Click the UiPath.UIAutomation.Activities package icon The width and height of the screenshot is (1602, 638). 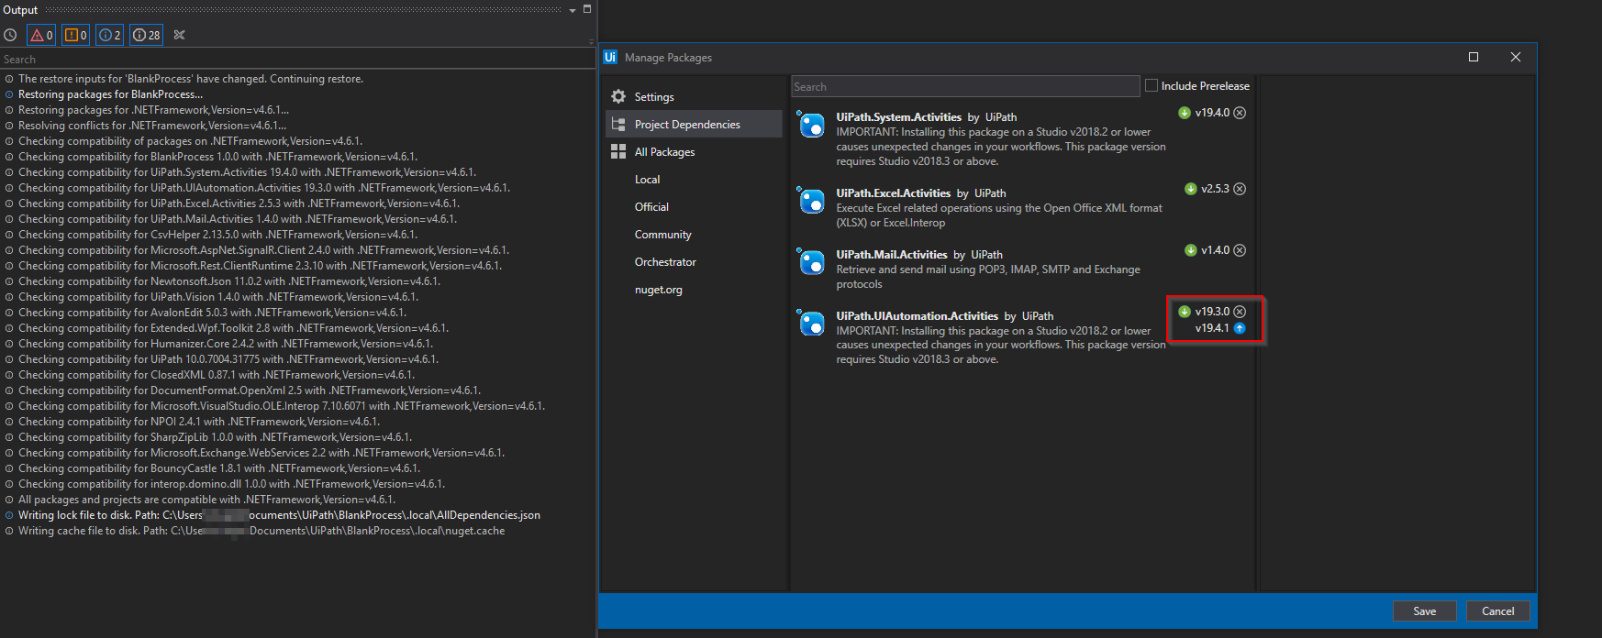point(811,323)
